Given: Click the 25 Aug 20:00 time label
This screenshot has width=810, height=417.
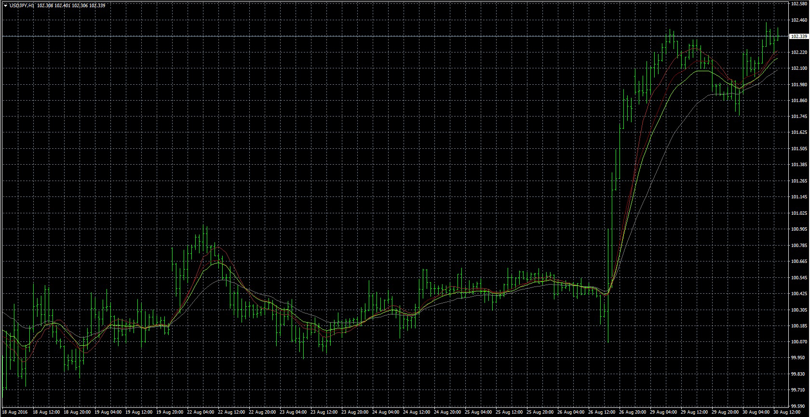Looking at the screenshot, I should 540,413.
